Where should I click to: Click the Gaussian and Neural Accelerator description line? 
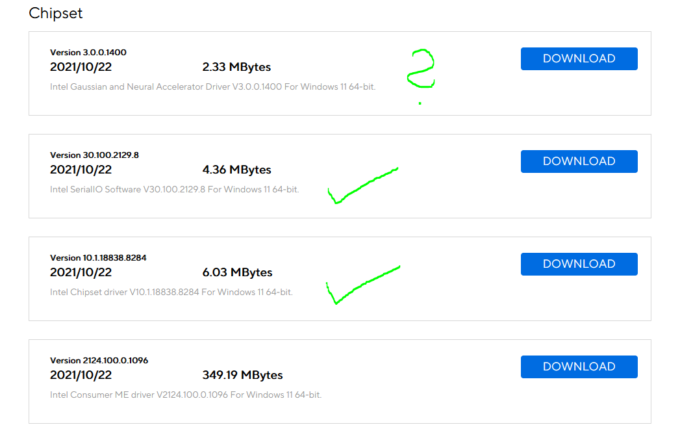[212, 87]
